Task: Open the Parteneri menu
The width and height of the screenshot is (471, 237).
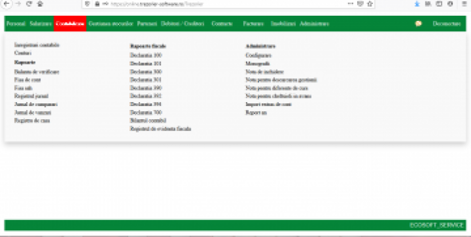Action: click(147, 24)
